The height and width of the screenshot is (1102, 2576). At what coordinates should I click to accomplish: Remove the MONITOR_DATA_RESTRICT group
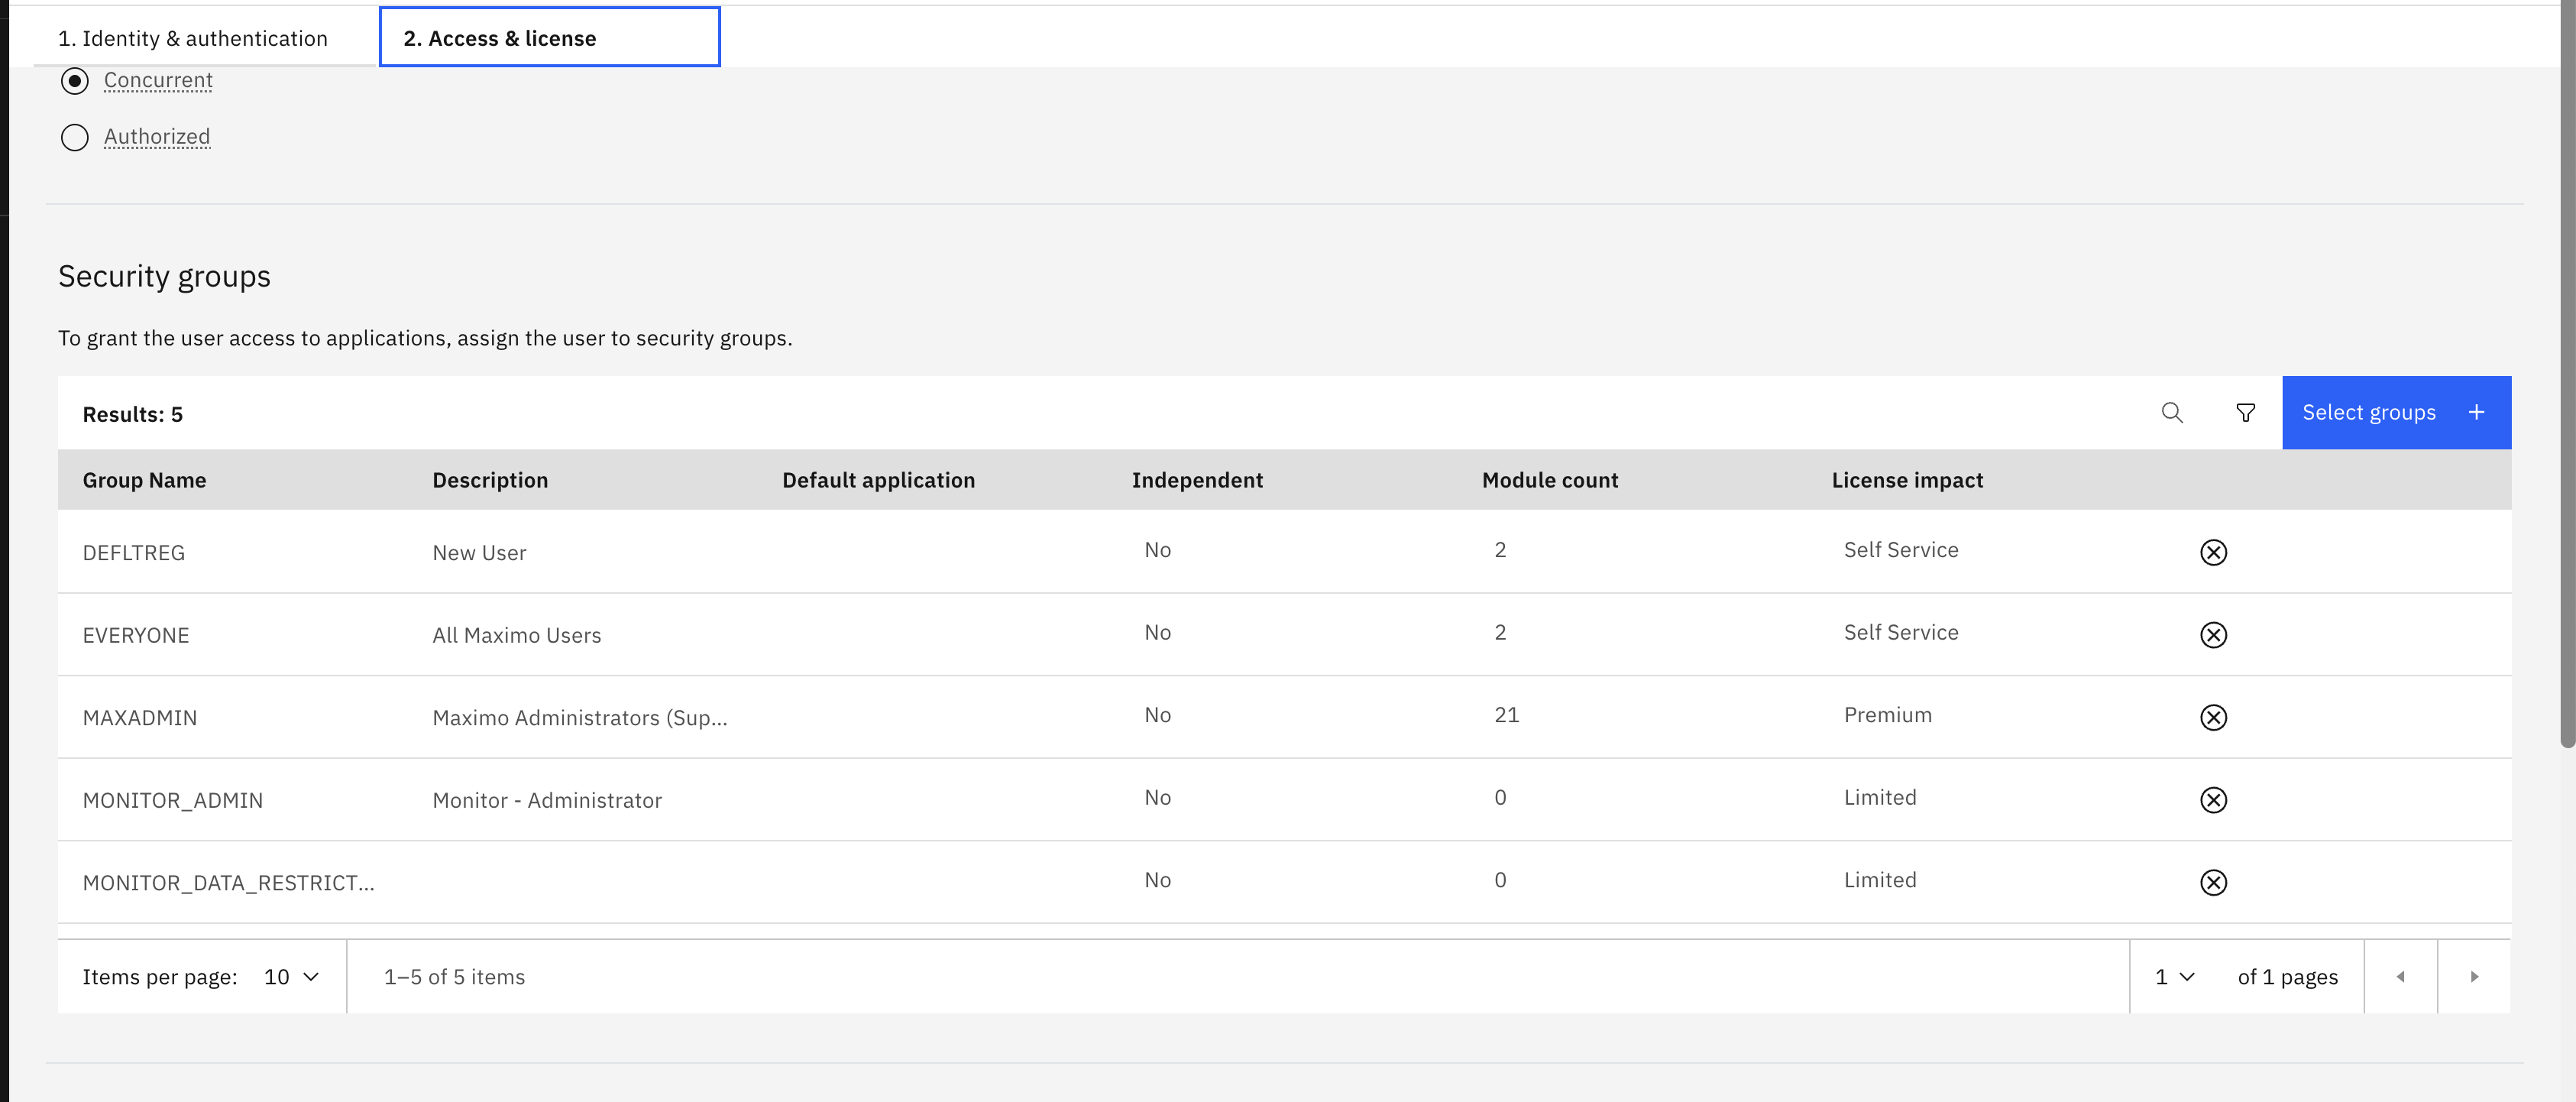[2213, 882]
